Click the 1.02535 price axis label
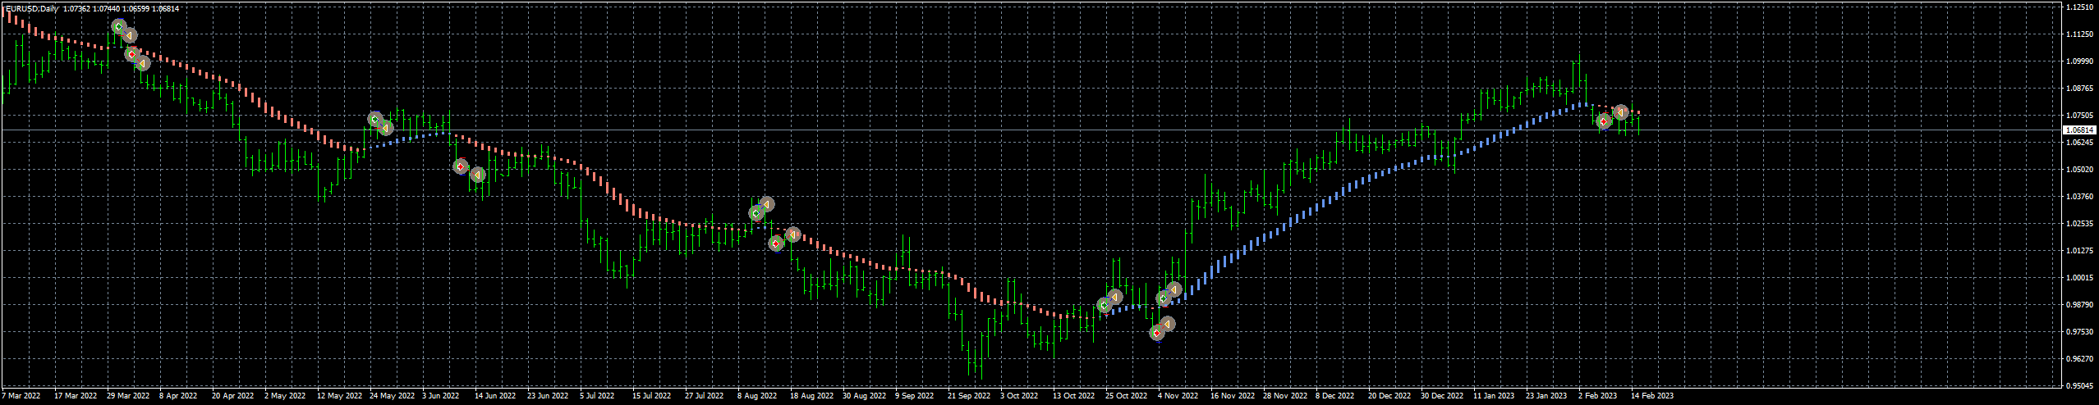Viewport: 2099px width, 405px height. (x=2078, y=224)
